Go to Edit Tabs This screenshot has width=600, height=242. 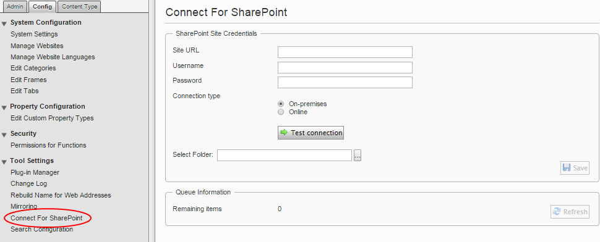[x=25, y=91]
